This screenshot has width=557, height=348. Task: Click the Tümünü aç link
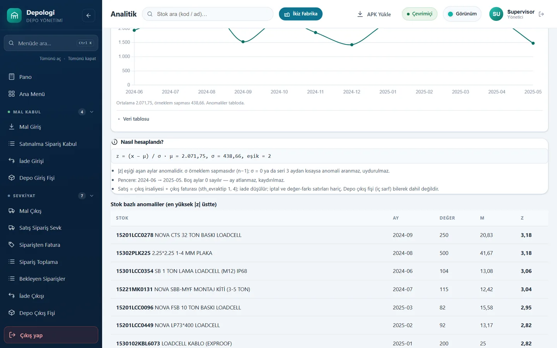tap(50, 58)
